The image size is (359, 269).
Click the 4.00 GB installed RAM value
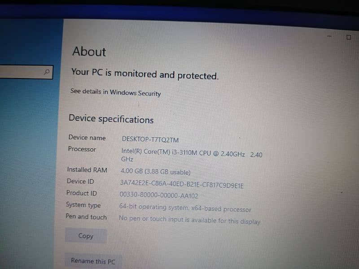[x=155, y=172]
